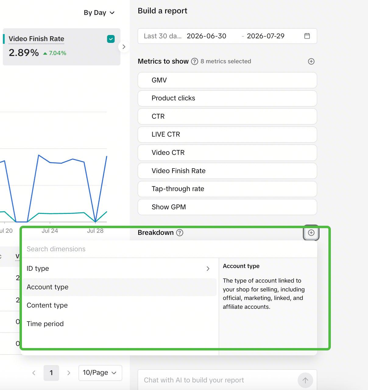Click the calendar icon in date range field

point(307,36)
